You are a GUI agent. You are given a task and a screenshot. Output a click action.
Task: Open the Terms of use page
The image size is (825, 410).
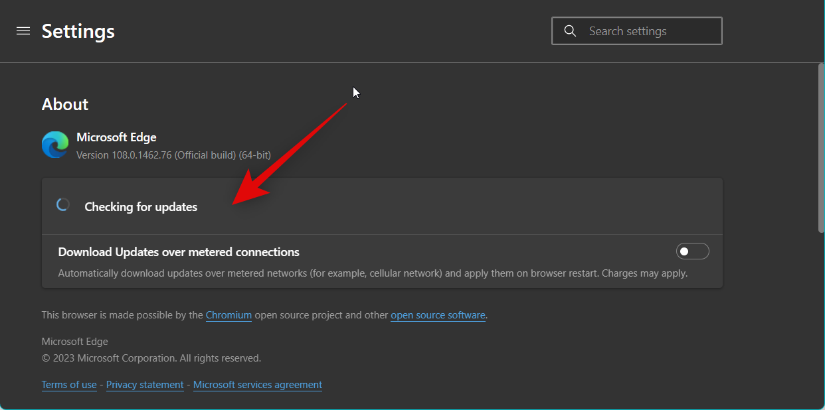(69, 384)
